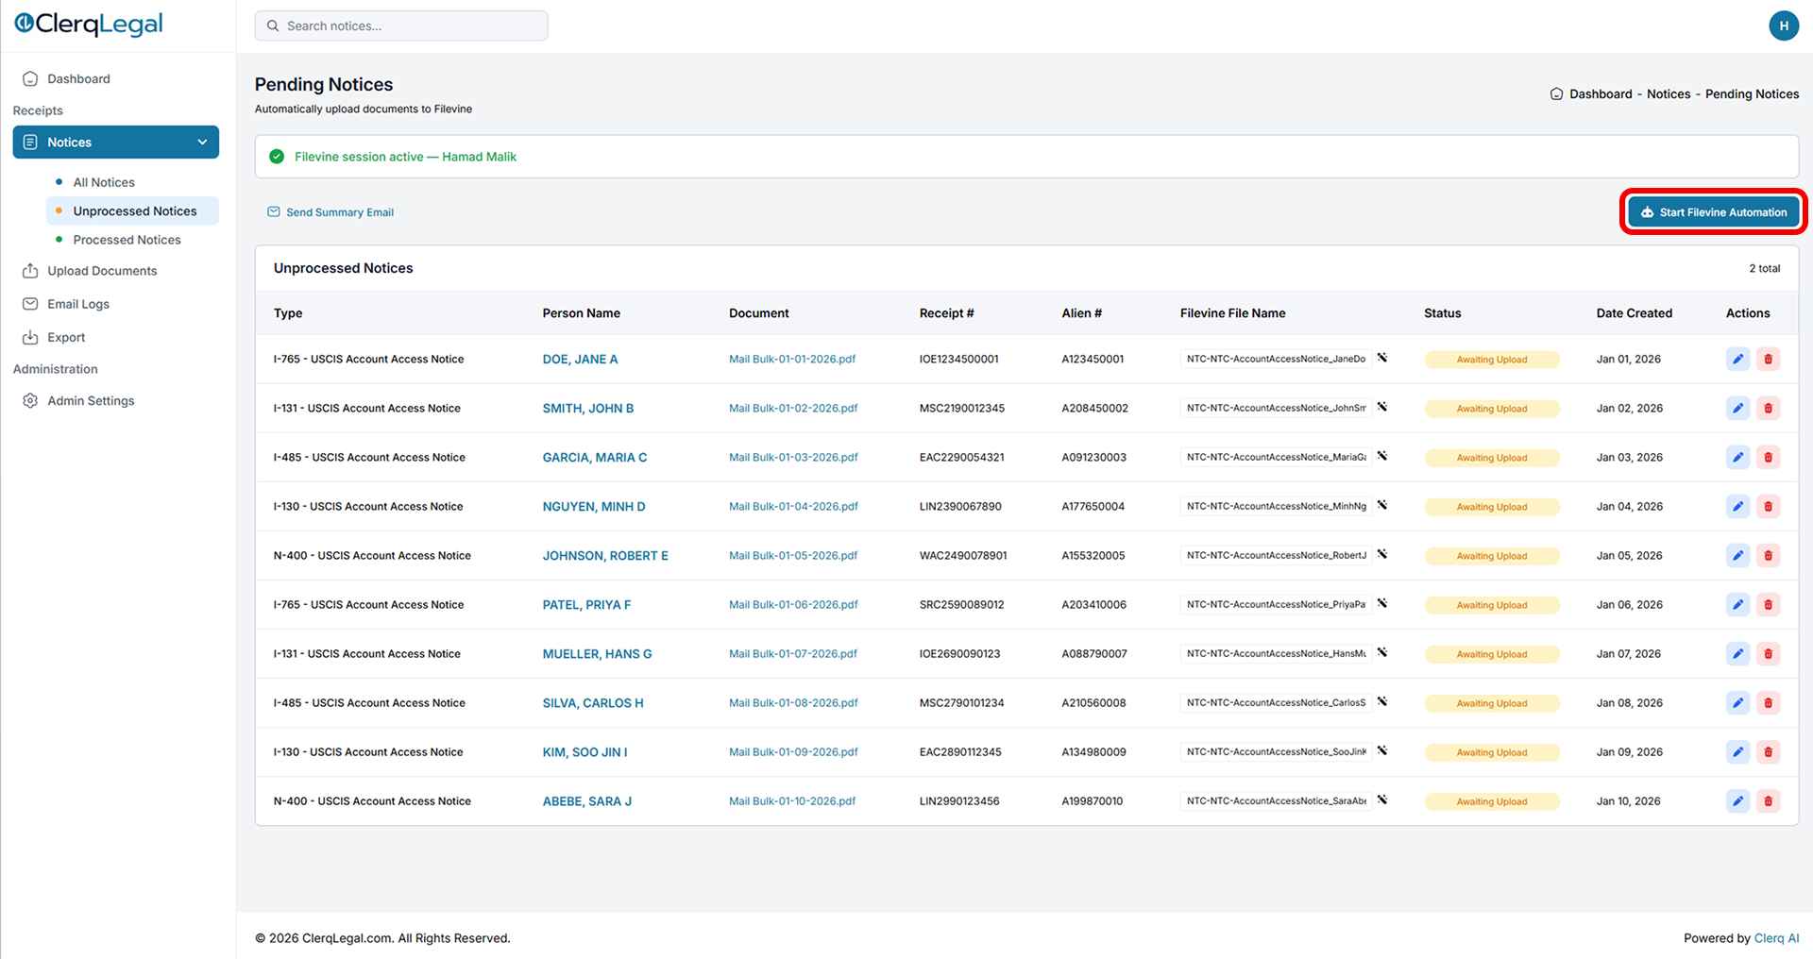Click Notices breadcrumb link
Image resolution: width=1813 pixels, height=959 pixels.
(x=1669, y=94)
